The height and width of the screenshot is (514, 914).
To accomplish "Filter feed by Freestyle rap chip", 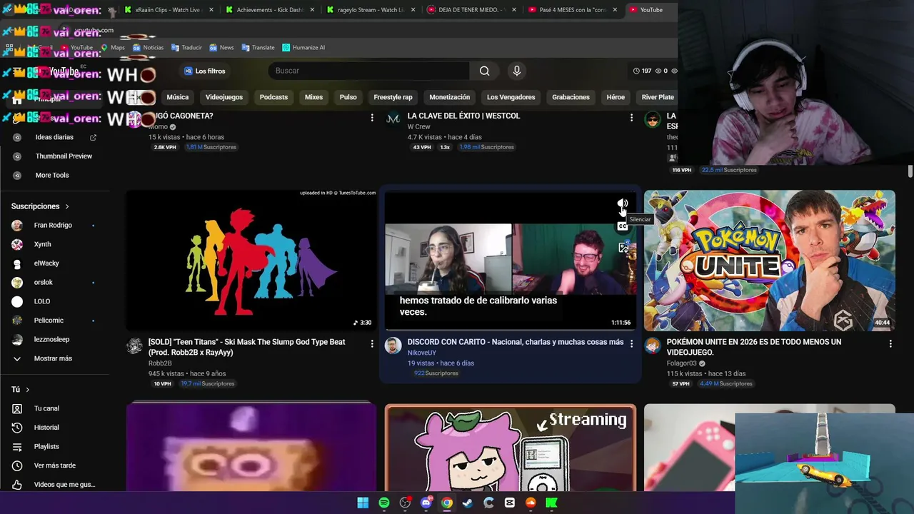I will tap(393, 97).
